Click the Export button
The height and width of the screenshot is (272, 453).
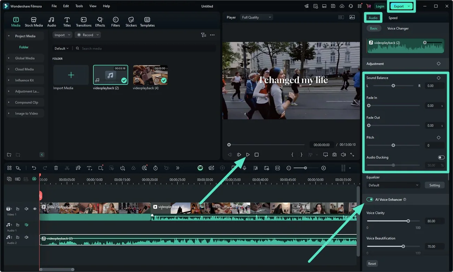pos(399,6)
